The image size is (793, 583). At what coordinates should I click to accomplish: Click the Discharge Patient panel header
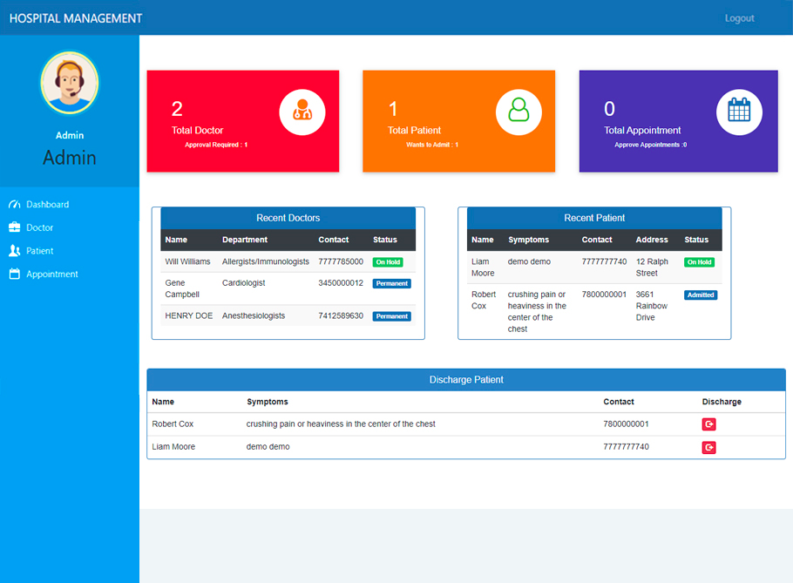[x=466, y=380]
